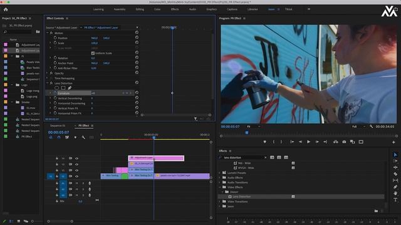Image resolution: width=401 pixels, height=225 pixels.
Task: Open the Fit zoom level dropdown
Action: 253,126
